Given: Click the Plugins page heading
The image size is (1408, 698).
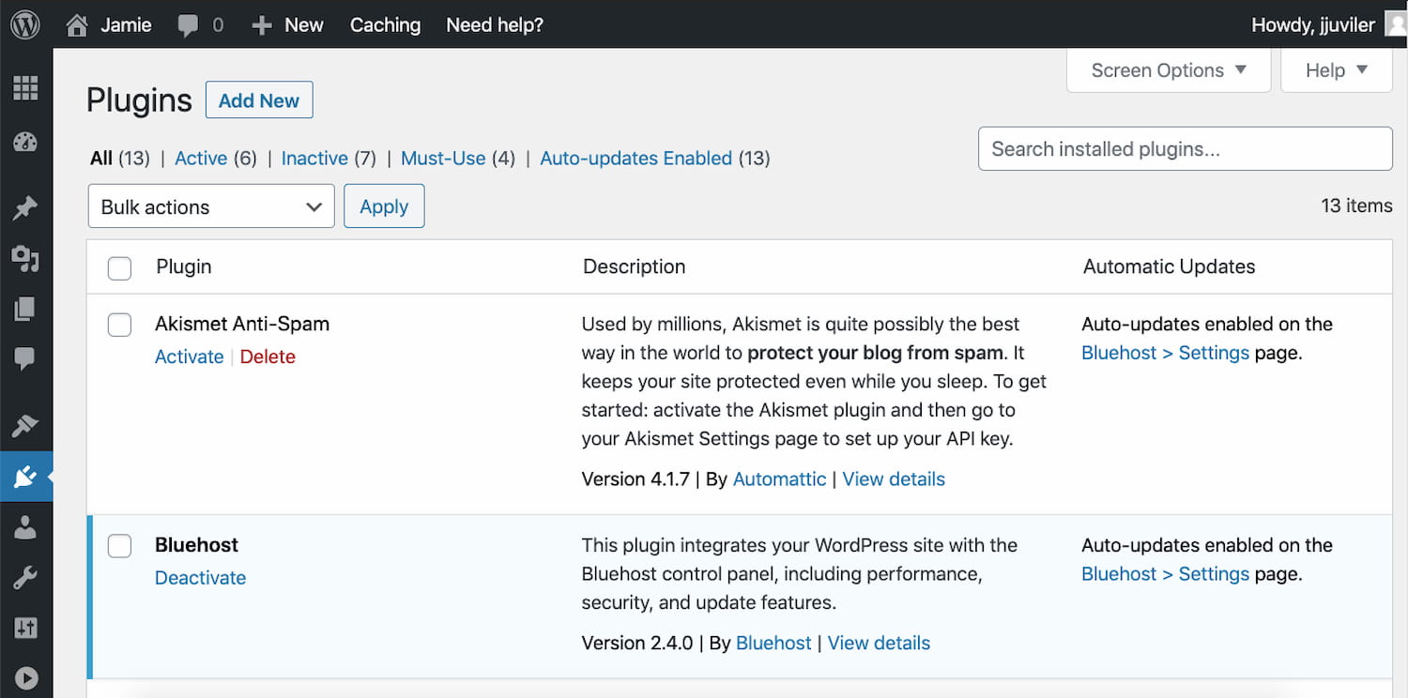Looking at the screenshot, I should (x=139, y=100).
